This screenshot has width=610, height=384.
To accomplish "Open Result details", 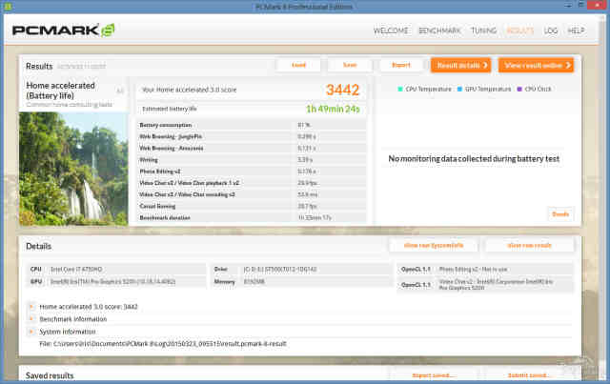I will [461, 65].
